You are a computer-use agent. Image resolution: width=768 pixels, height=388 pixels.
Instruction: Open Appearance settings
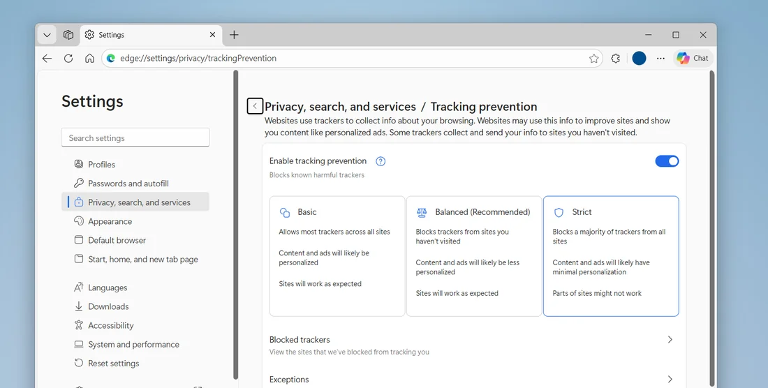pyautogui.click(x=135, y=221)
